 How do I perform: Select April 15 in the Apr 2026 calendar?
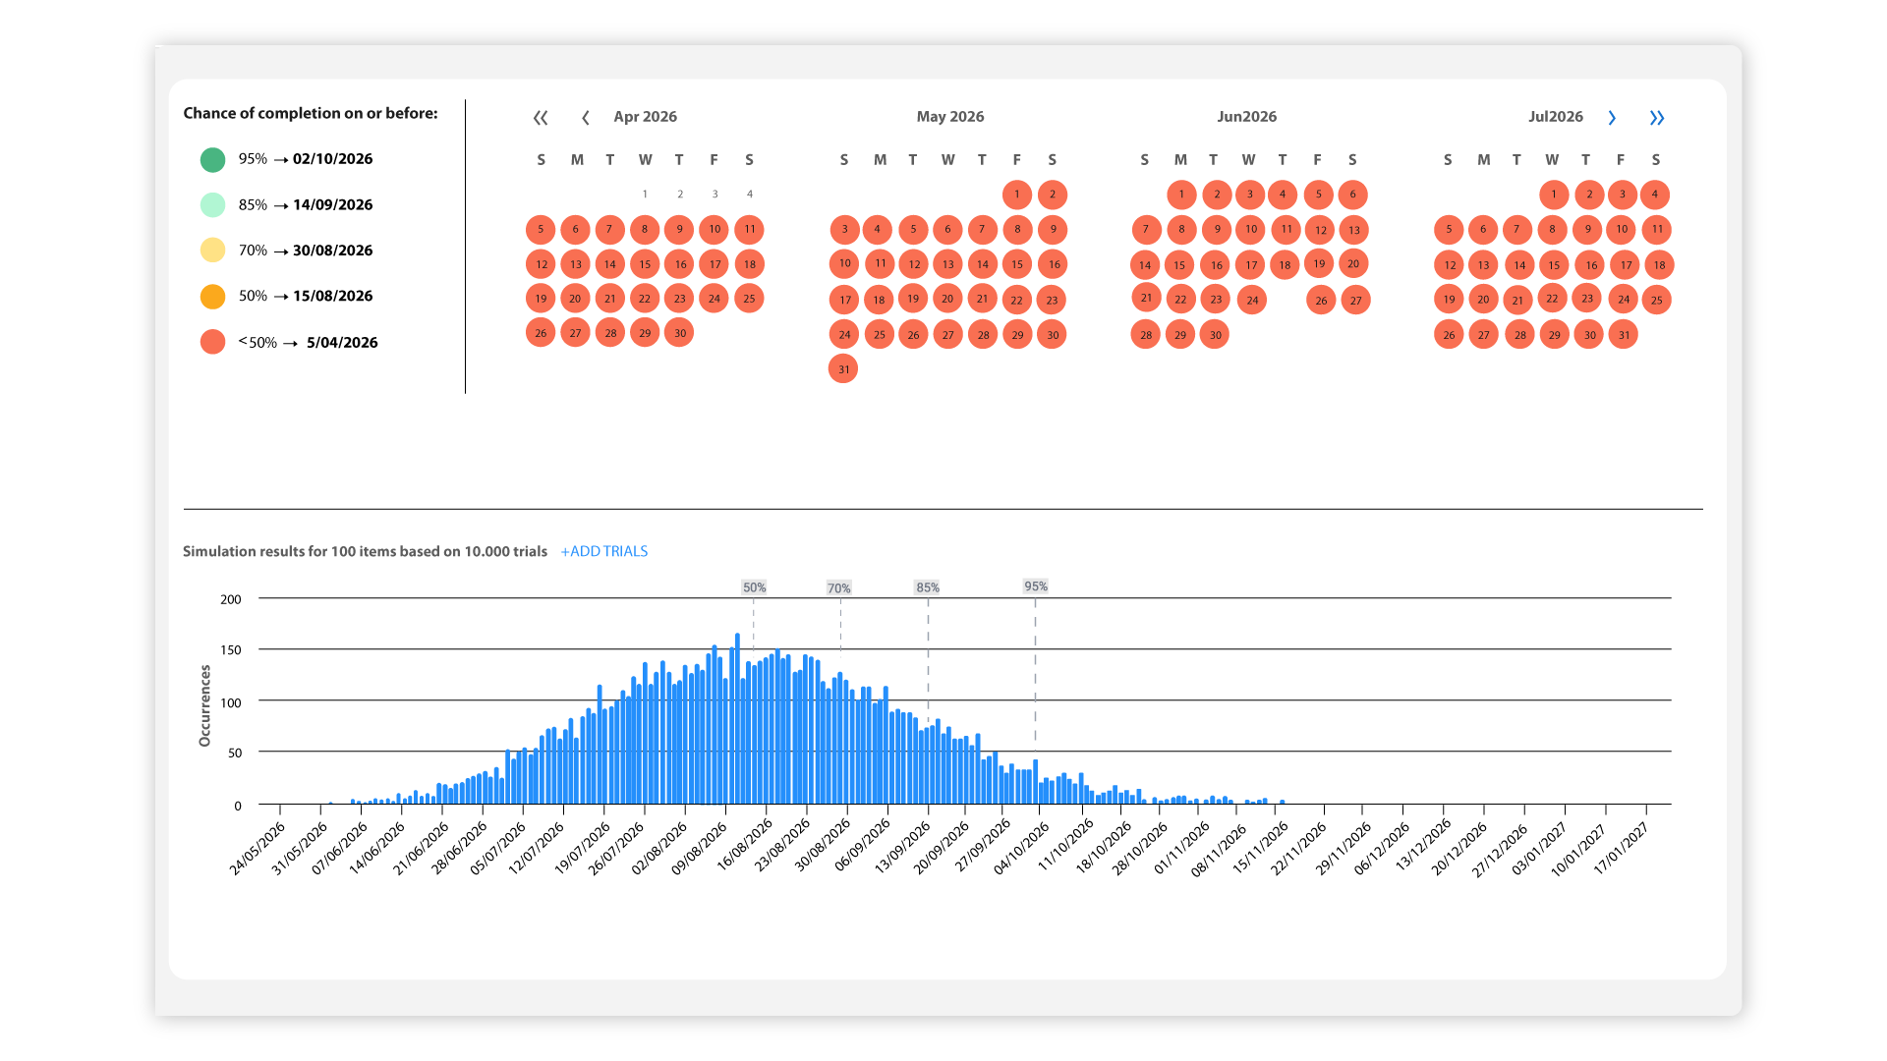click(645, 264)
